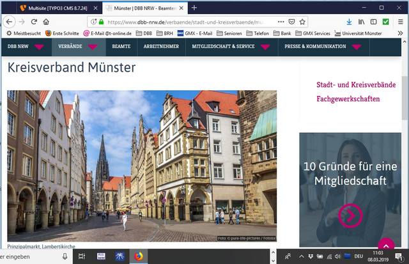Click 10 Gründe für eine Mitgliedschaft banner
The height and width of the screenshot is (264, 409).
[350, 190]
